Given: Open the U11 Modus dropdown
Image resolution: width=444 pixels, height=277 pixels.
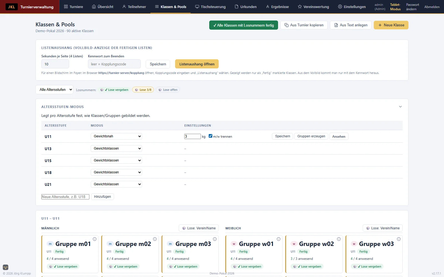Looking at the screenshot, I should 116,136.
